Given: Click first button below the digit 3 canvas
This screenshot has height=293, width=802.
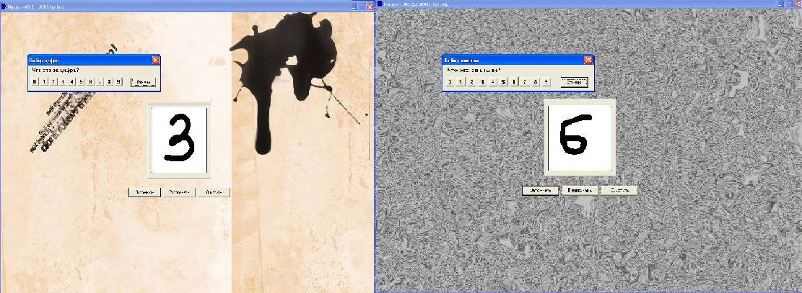Looking at the screenshot, I should tap(145, 192).
